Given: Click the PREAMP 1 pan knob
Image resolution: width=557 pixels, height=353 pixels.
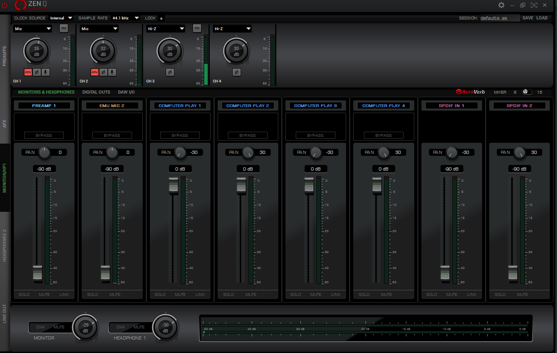Looking at the screenshot, I should pos(44,152).
